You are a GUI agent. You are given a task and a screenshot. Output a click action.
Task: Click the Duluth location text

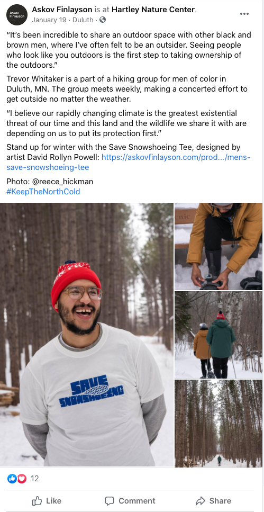[x=83, y=20]
